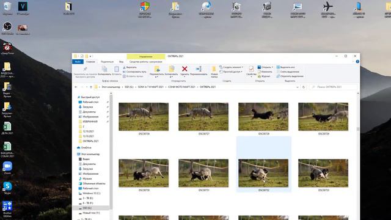Click Select all (Выделить все)
The height and width of the screenshot is (220, 391).
[285, 67]
